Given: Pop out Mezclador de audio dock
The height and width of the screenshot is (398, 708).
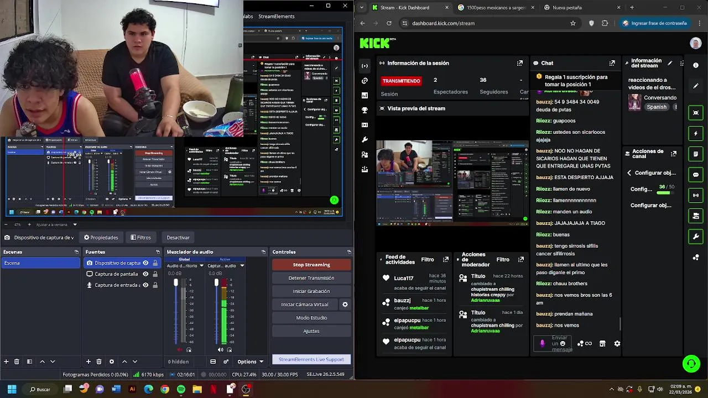Looking at the screenshot, I should point(263,252).
